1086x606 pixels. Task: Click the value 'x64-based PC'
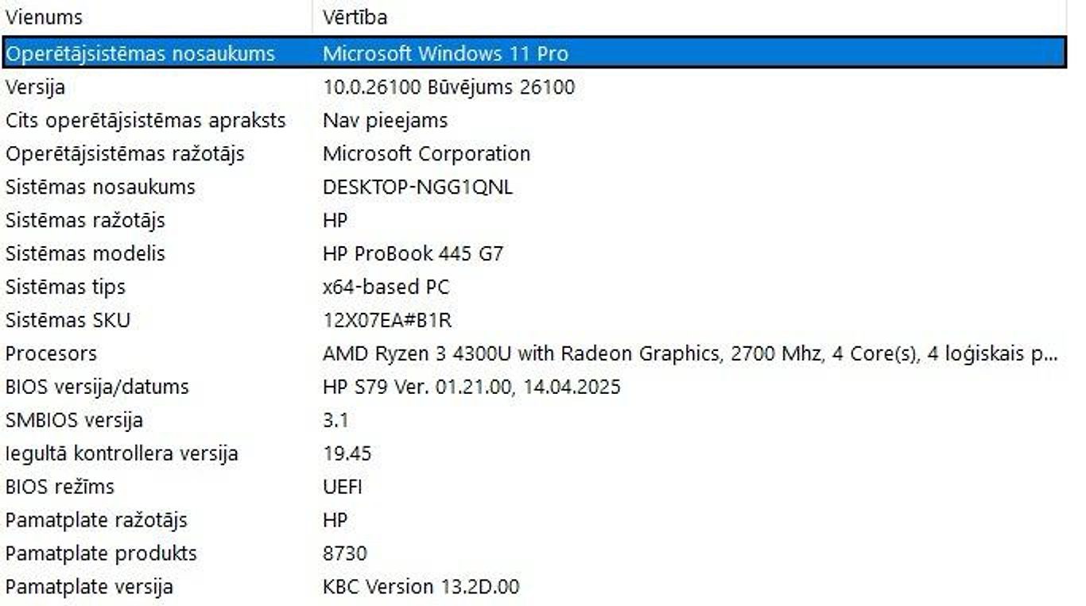(386, 288)
